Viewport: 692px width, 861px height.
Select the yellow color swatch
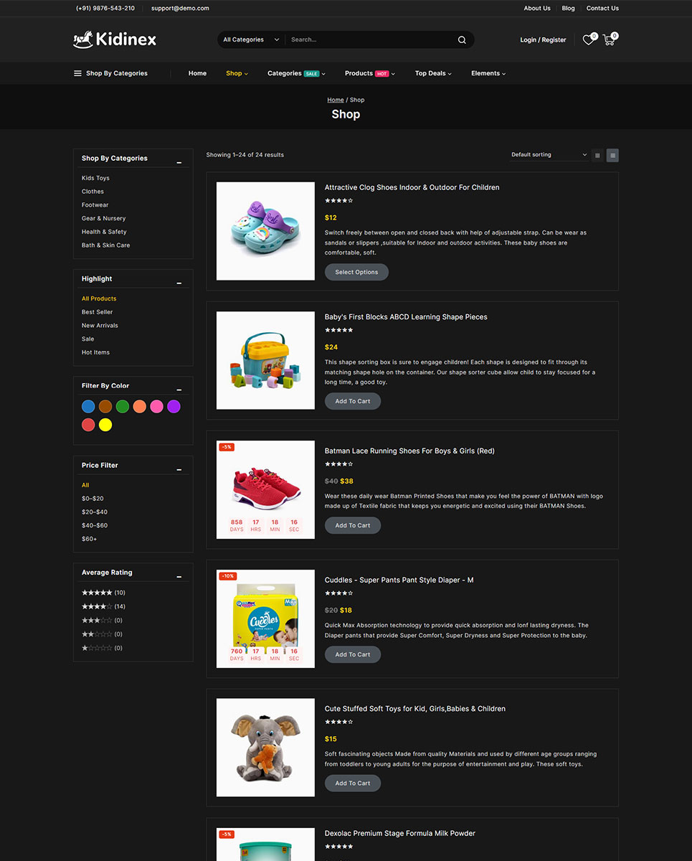coord(105,425)
